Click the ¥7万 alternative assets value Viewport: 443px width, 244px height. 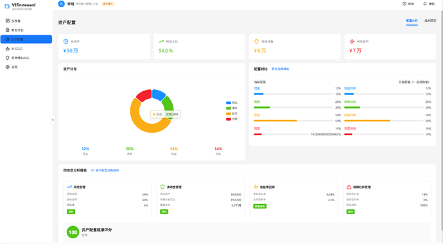click(355, 51)
